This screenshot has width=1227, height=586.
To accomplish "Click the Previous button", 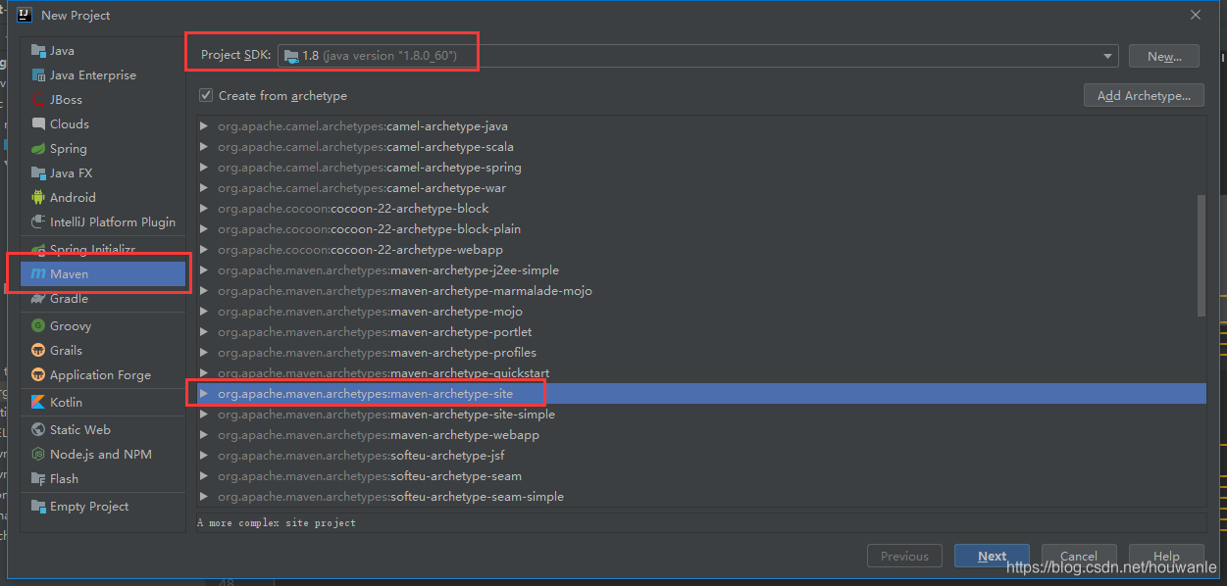I will click(x=904, y=556).
